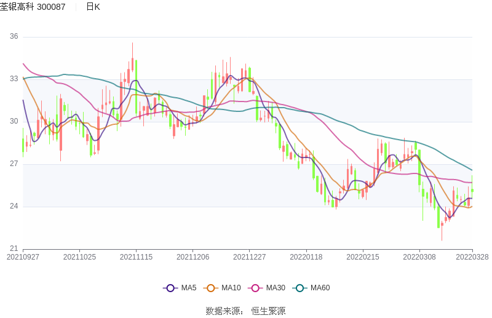492x318 pixels.
Task: Toggle the MA5 series using its text label
Action: pos(189,288)
